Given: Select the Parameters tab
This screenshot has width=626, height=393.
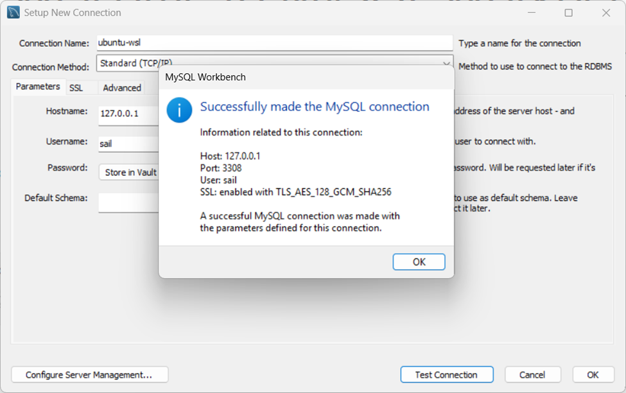Looking at the screenshot, I should tap(38, 86).
